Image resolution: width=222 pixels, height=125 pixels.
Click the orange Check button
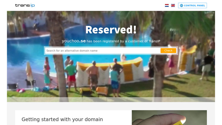168,51
